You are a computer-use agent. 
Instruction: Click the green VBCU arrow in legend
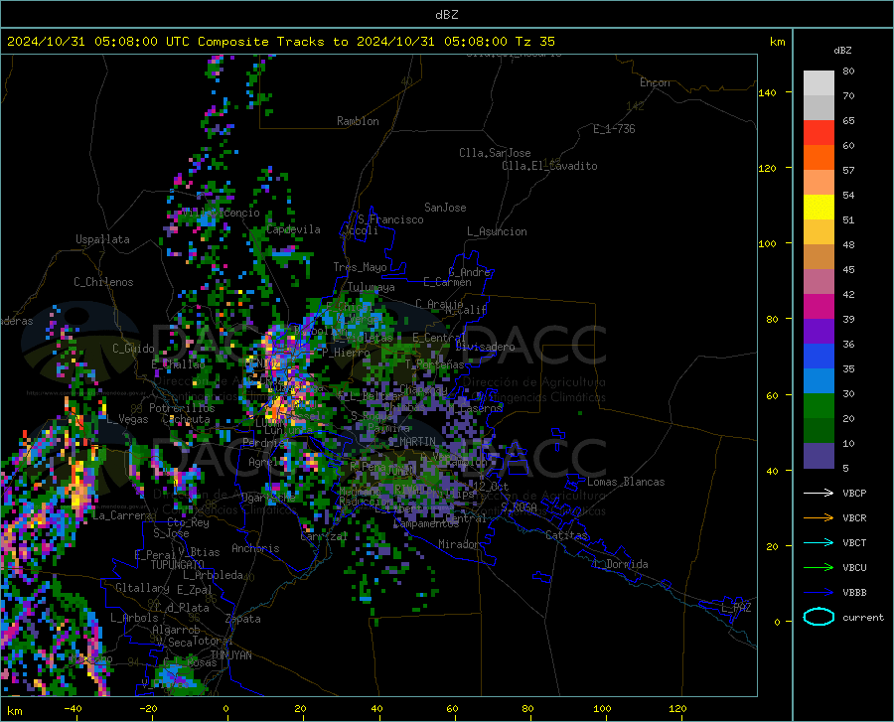coord(819,568)
